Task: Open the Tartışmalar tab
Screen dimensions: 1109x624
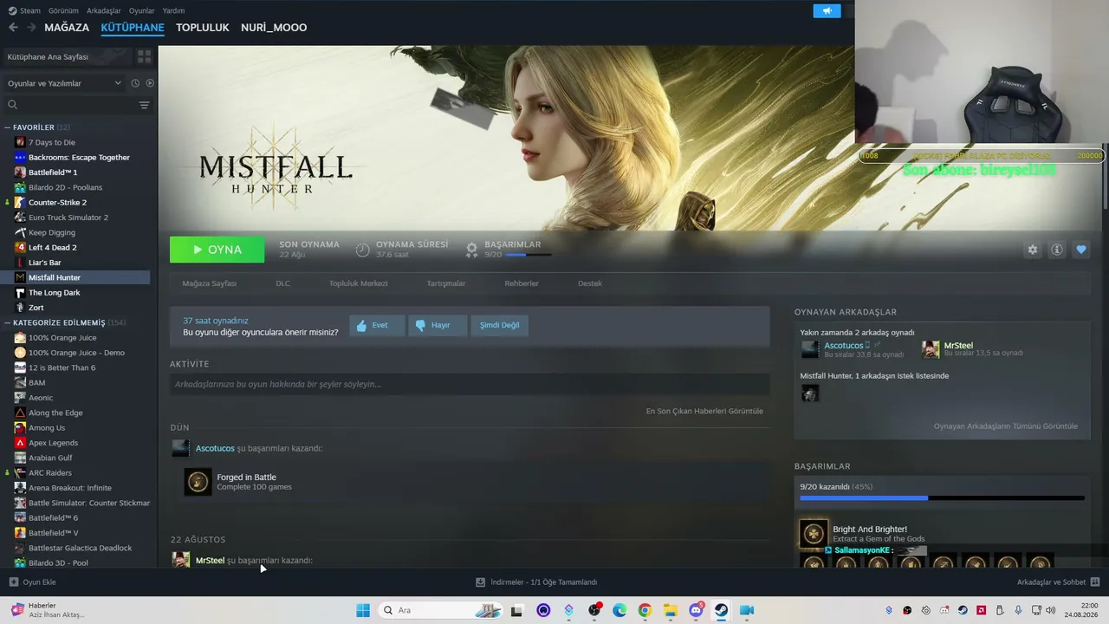Action: 446,283
